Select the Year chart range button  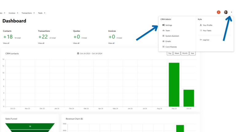click(192, 53)
